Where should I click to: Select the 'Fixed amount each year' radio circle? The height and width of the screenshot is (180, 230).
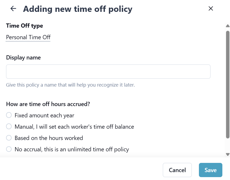click(x=9, y=115)
